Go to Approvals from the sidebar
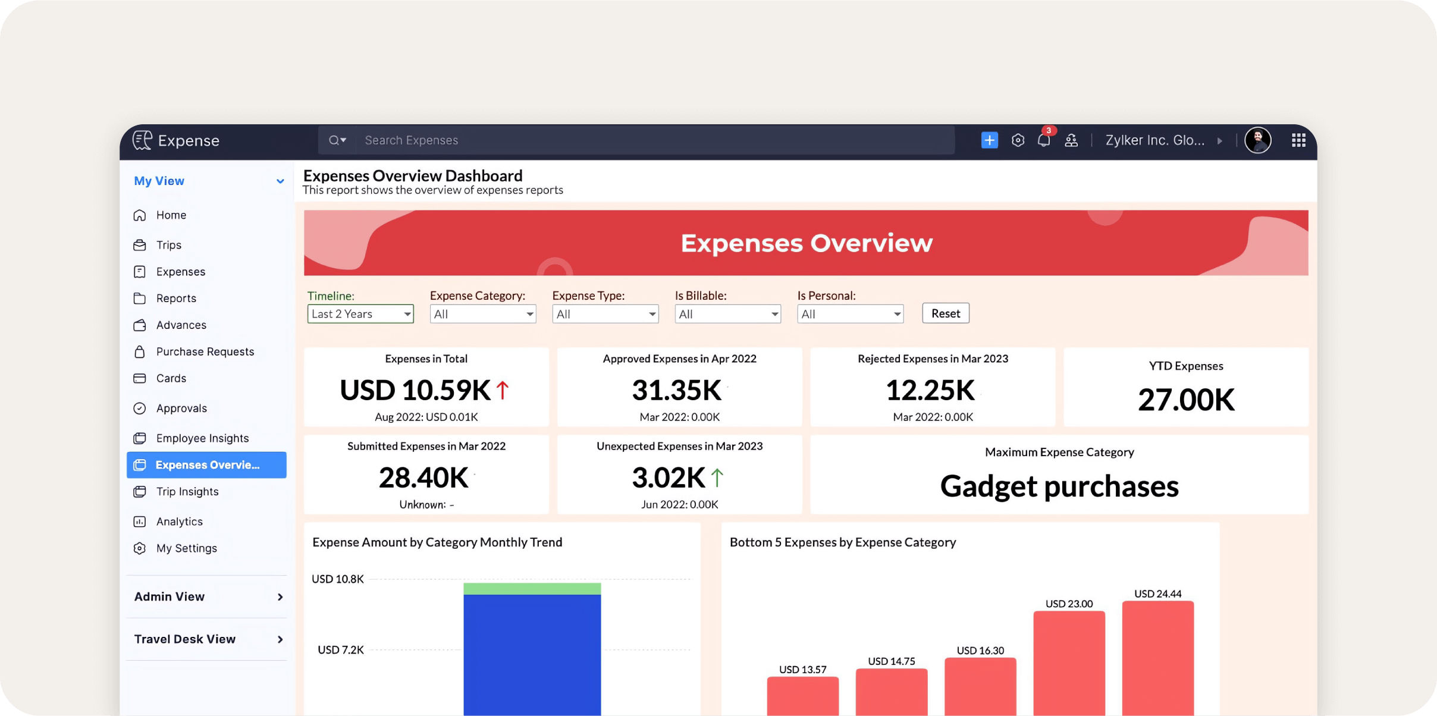This screenshot has width=1437, height=716. pyautogui.click(x=181, y=408)
